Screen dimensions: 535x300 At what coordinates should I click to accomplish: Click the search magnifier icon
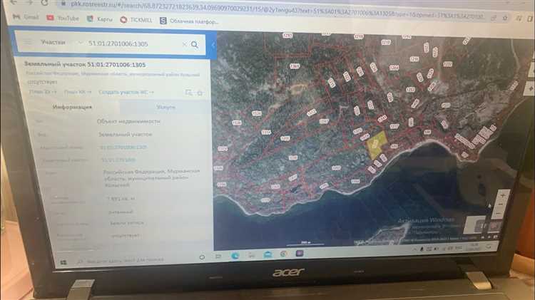pyautogui.click(x=194, y=45)
